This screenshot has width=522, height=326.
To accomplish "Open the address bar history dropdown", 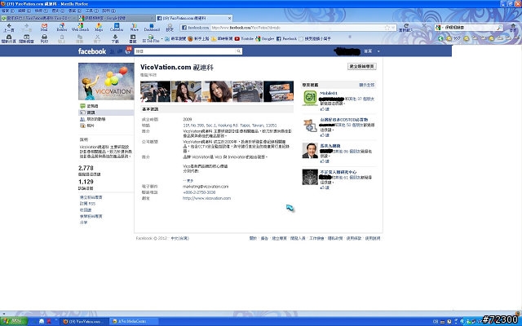I will (393, 28).
